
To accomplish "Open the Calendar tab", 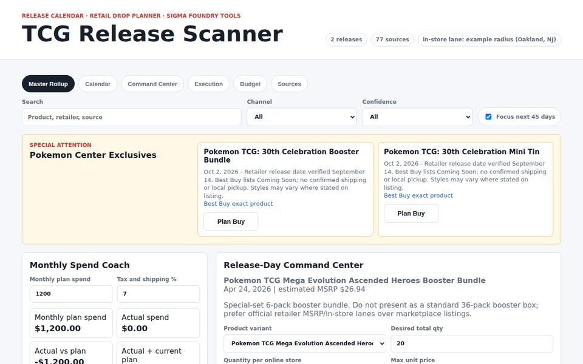I will tap(98, 84).
